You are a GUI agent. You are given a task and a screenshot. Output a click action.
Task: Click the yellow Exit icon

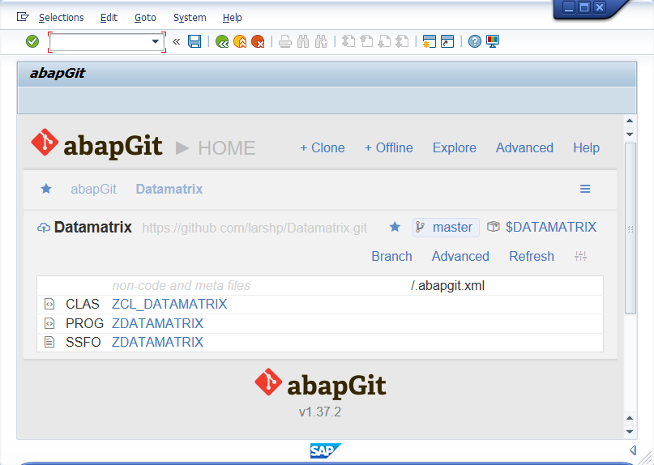[x=240, y=41]
